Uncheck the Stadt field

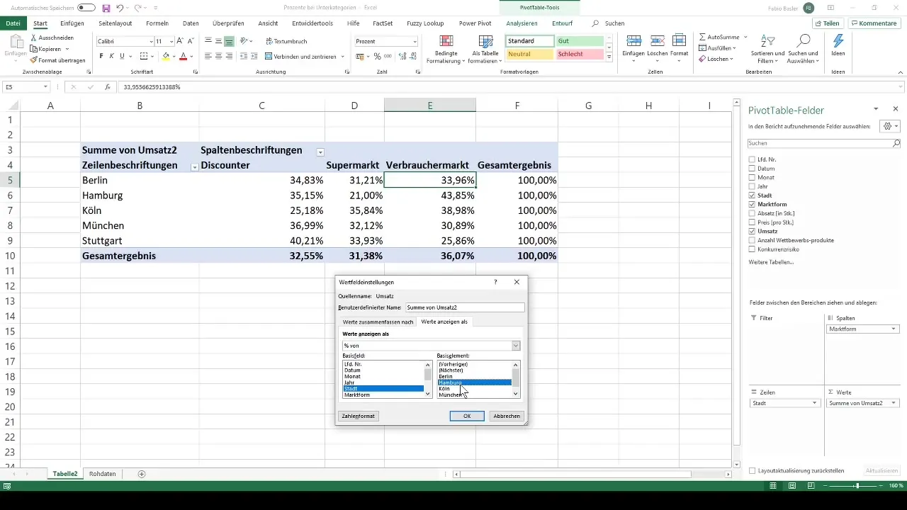click(x=752, y=195)
